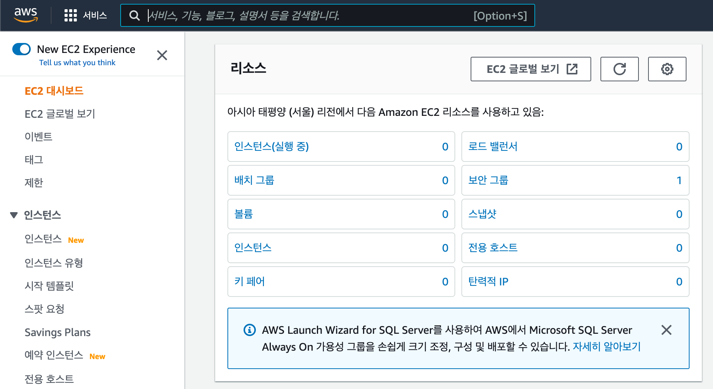This screenshot has height=389, width=713.
Task: Click external link icon on EC2 글로벌 보기 button
Action: pos(572,69)
